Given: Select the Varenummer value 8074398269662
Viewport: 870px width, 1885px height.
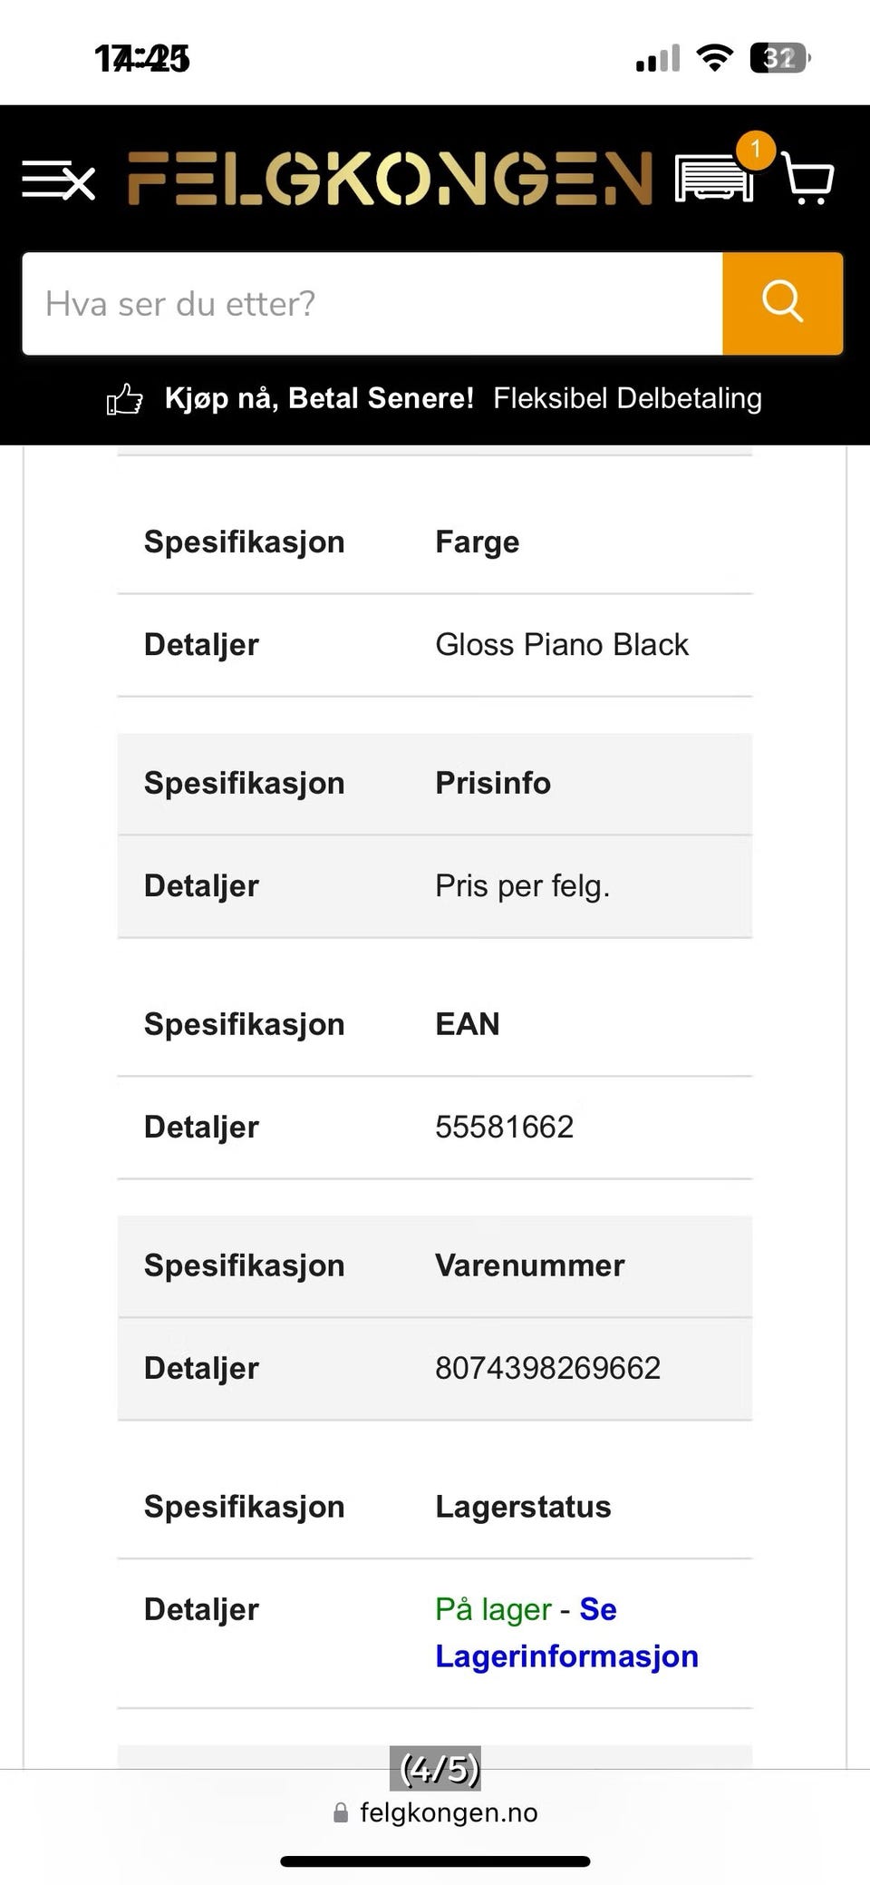Looking at the screenshot, I should pyautogui.click(x=547, y=1368).
